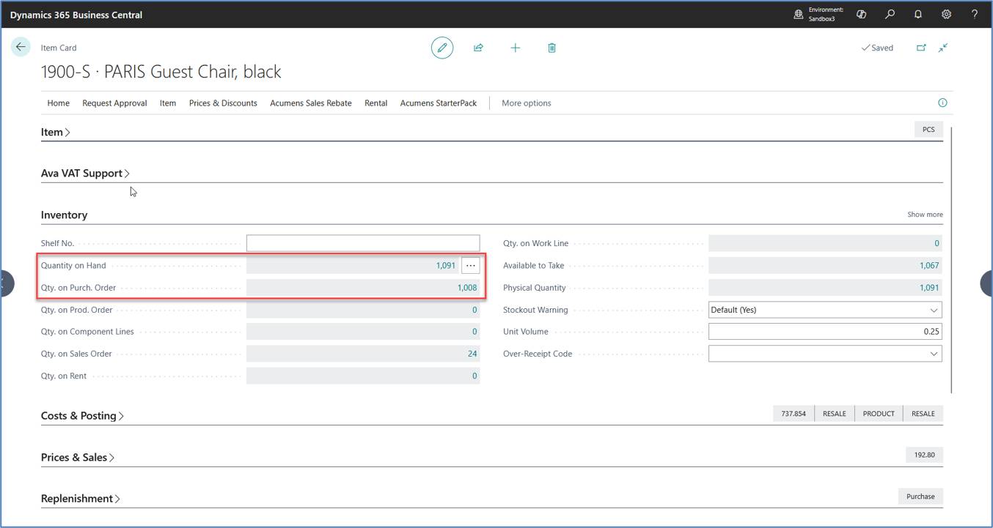Open Quantity on Hand ellipsis lookup
This screenshot has height=528, width=993.
click(x=471, y=265)
